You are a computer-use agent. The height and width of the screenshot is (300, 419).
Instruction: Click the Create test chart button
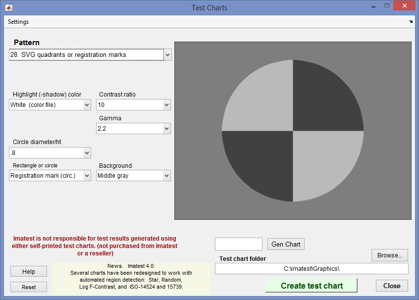pyautogui.click(x=312, y=286)
